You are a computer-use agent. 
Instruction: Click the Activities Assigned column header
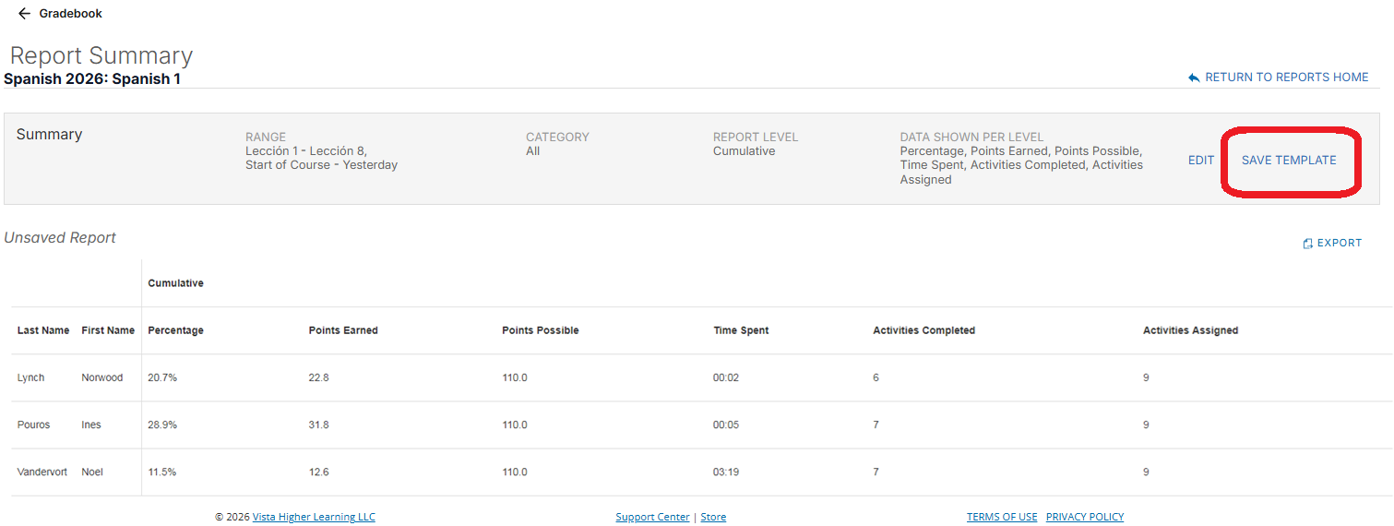1190,330
